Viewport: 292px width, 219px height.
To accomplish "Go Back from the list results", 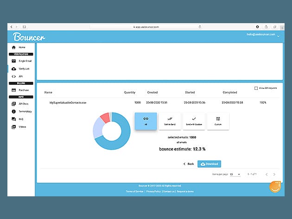I will (x=188, y=164).
